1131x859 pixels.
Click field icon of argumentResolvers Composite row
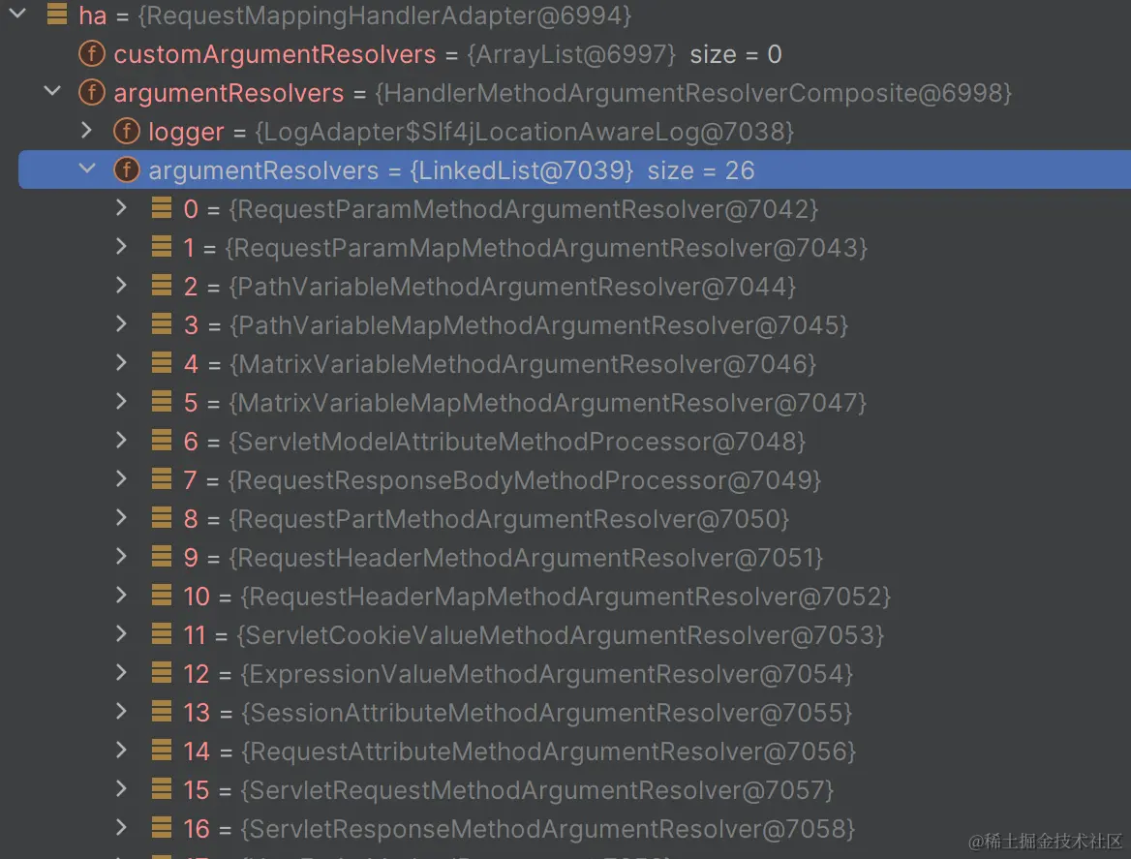point(92,92)
